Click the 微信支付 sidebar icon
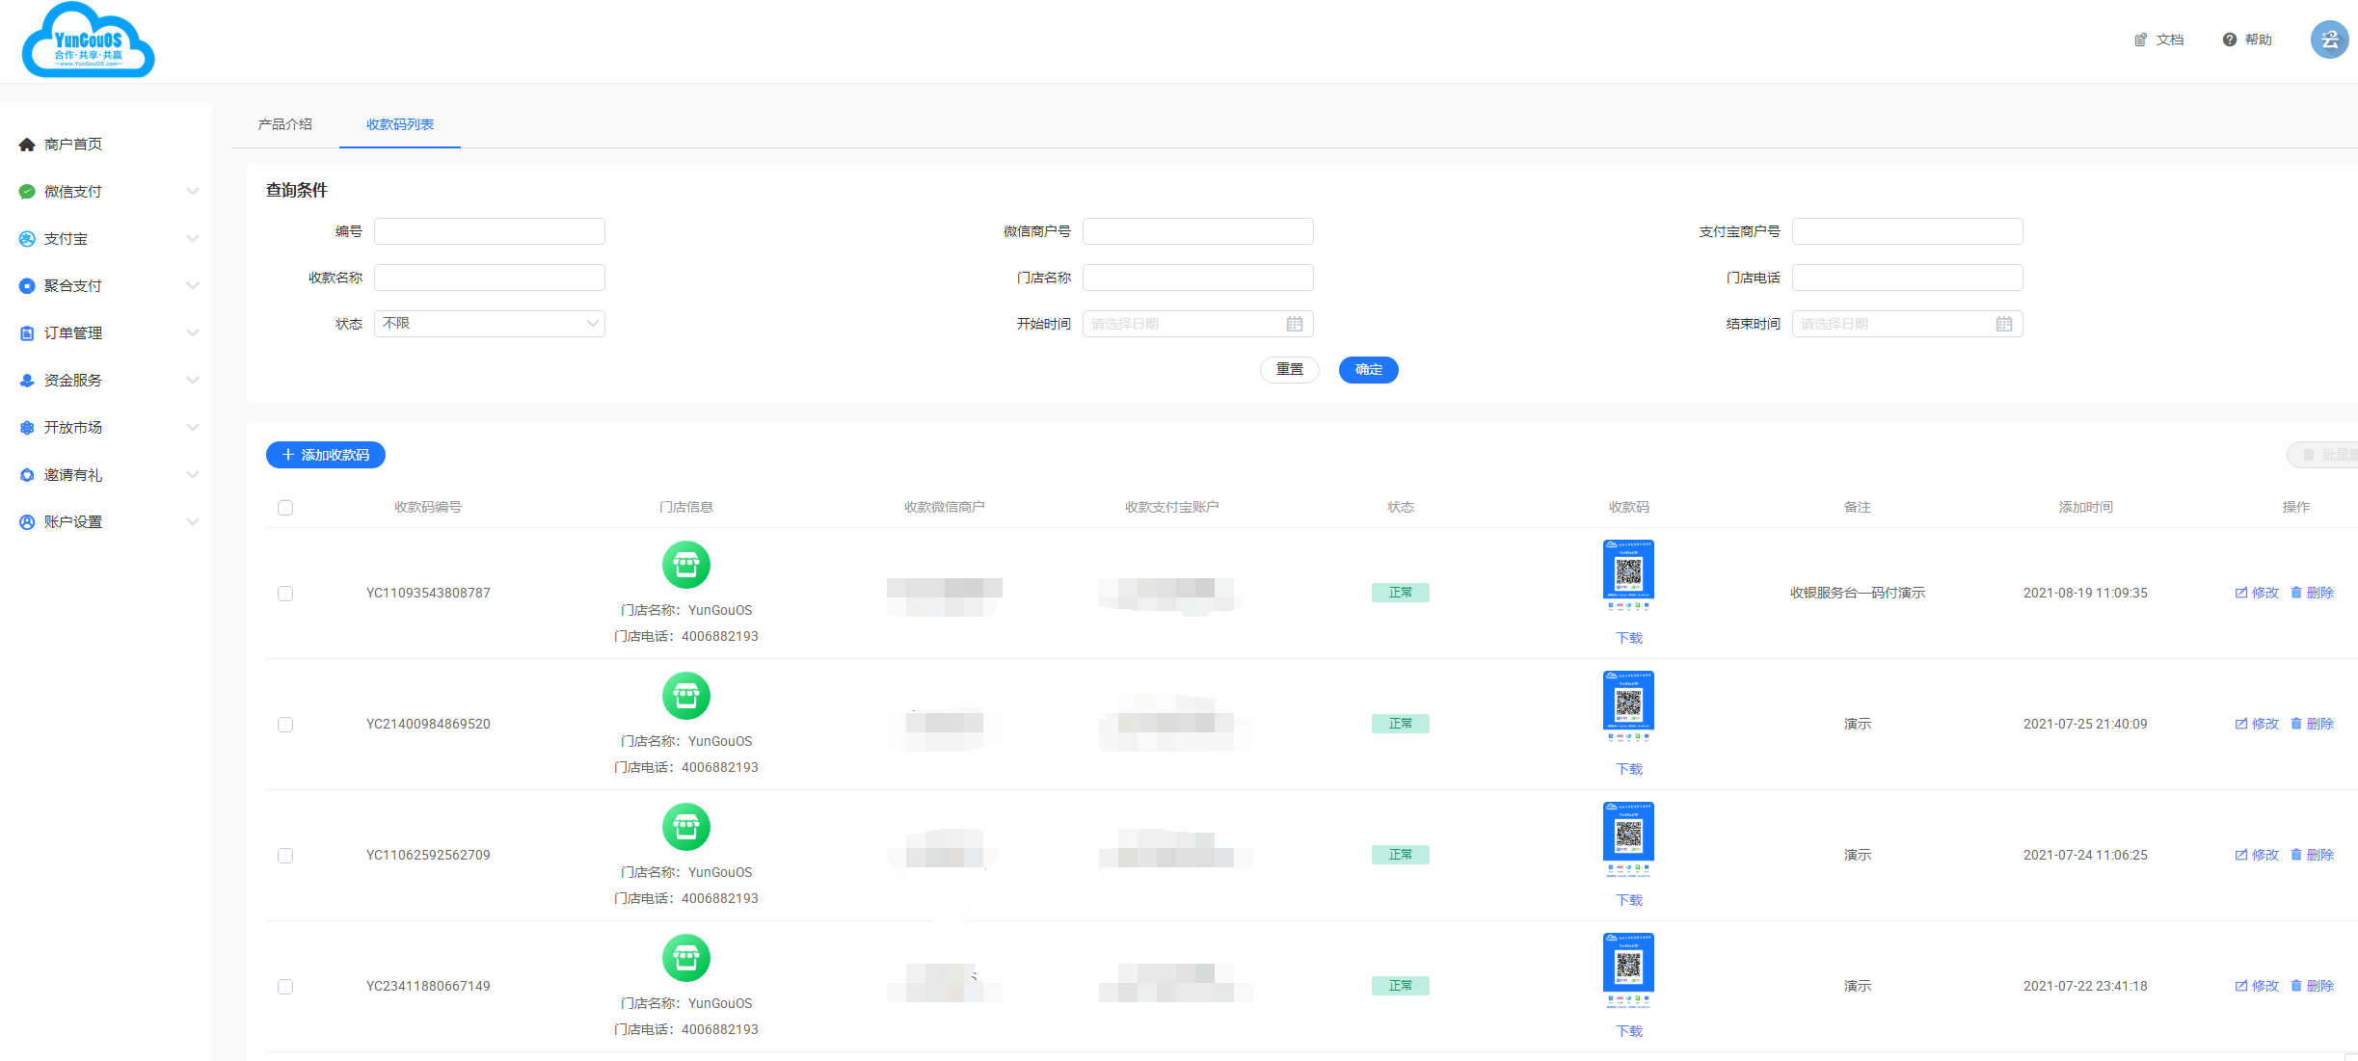2358x1061 pixels. [x=27, y=192]
